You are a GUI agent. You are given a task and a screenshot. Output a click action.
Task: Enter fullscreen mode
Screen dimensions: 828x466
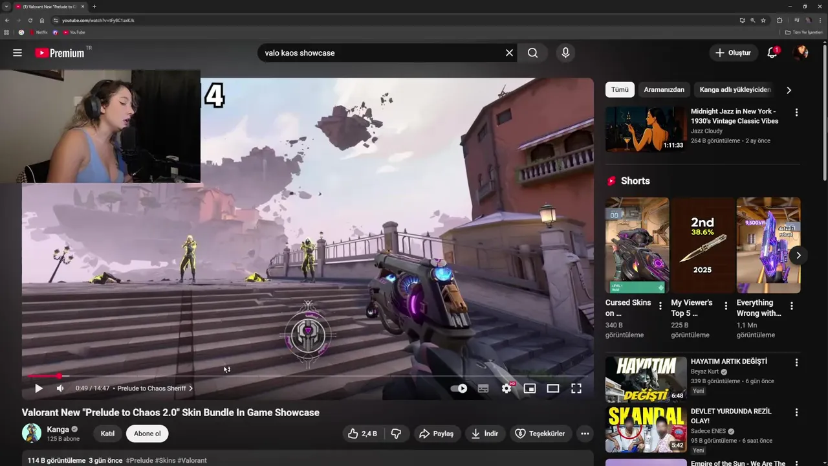[576, 388]
